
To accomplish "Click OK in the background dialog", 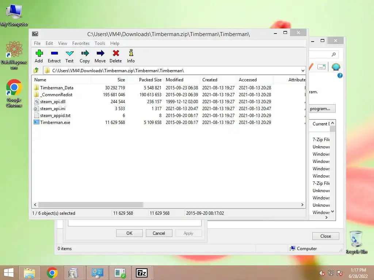I will click(129, 233).
